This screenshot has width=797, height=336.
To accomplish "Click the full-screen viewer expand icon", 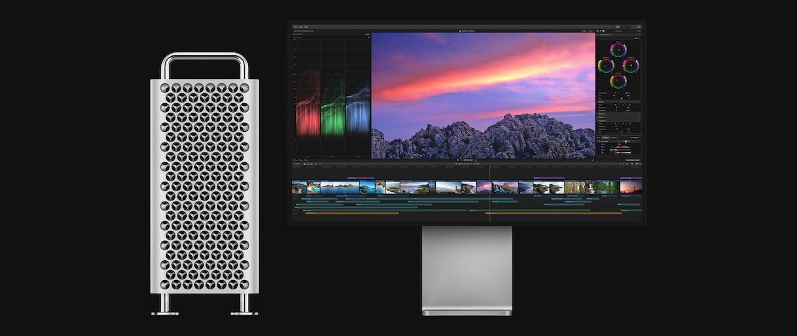I will click(592, 160).
